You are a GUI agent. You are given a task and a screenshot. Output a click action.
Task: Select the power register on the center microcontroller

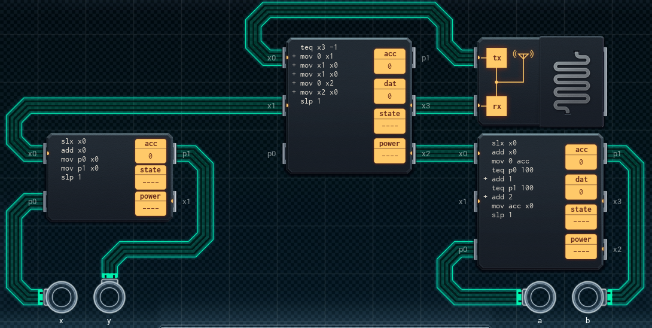(x=389, y=151)
